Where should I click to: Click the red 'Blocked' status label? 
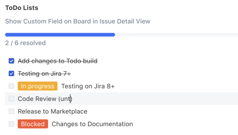pyautogui.click(x=33, y=124)
